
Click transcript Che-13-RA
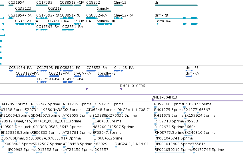click(x=119, y=18)
